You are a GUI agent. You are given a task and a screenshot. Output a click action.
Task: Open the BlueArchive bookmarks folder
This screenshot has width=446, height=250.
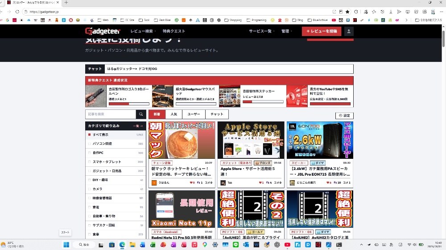click(318, 20)
